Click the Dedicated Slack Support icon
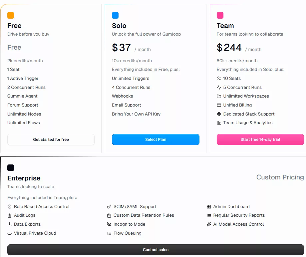This screenshot has width=306, height=257. point(219,114)
